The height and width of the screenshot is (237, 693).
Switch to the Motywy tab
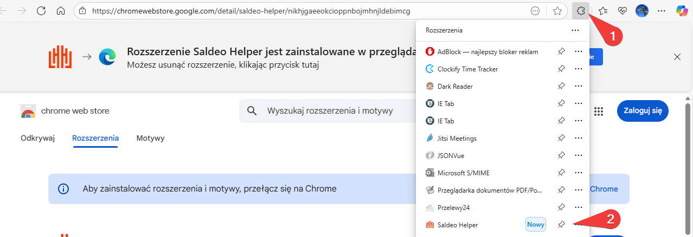[150, 138]
